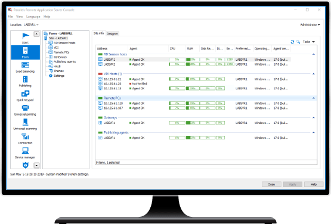This screenshot has width=331, height=224.
Task: Select the Load balancing category icon
Action: 25,65
